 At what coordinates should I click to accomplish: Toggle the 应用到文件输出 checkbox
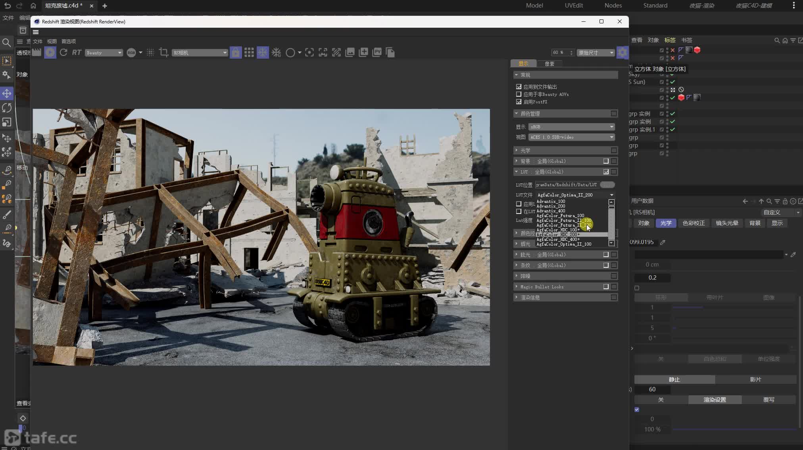tap(519, 86)
